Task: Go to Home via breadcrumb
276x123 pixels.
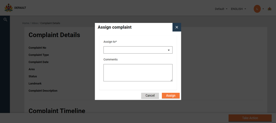Action: (x=25, y=23)
